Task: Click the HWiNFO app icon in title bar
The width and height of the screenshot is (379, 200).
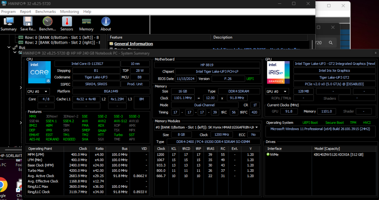Action: pyautogui.click(x=4, y=3)
